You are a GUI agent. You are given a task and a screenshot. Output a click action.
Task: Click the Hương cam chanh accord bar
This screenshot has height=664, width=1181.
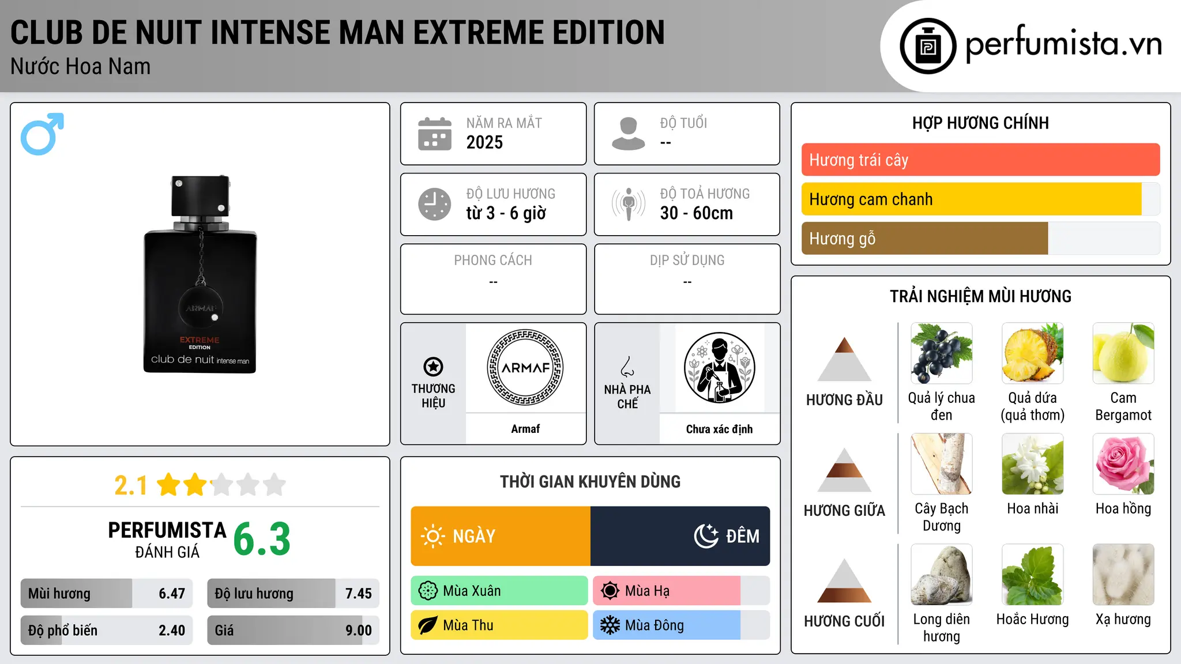click(x=980, y=199)
